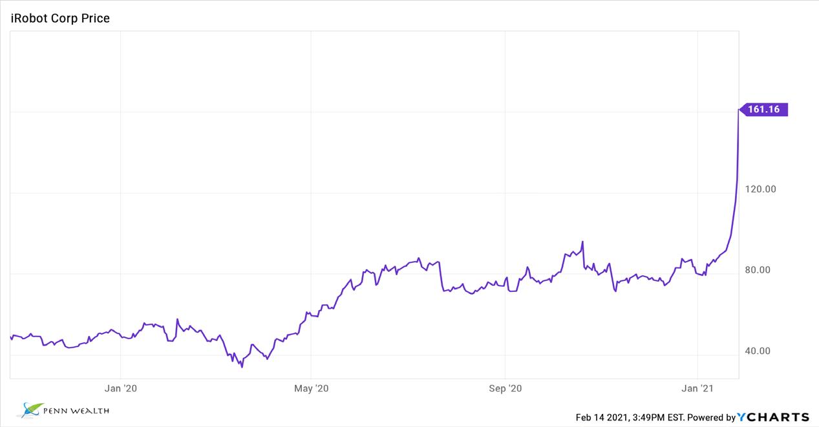Viewport: 819px width, 427px height.
Task: Select the May '20 x-axis label
Action: 311,388
